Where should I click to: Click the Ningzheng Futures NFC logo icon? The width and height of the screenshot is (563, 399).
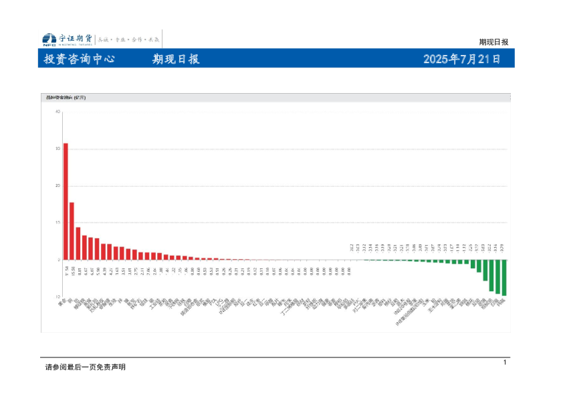click(49, 39)
